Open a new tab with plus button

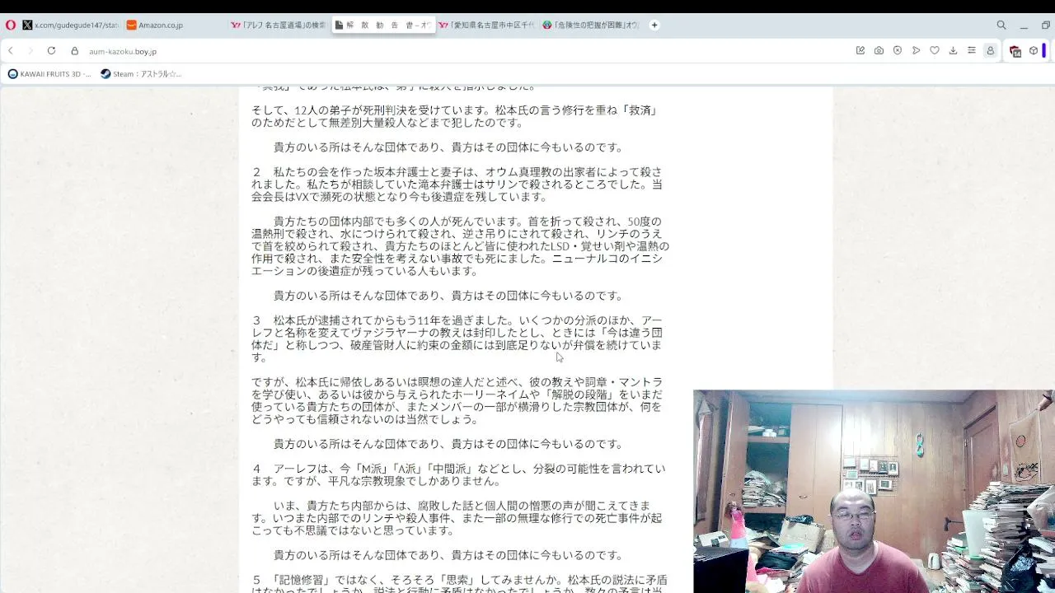[654, 26]
